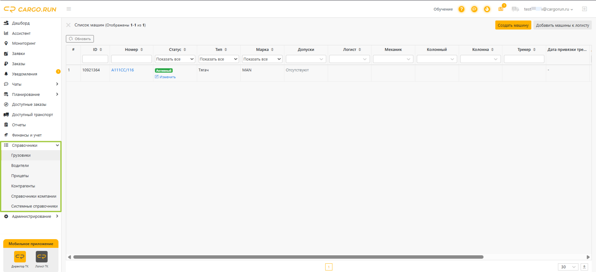Click the download export icon
The height and width of the screenshot is (272, 596).
pyautogui.click(x=584, y=267)
